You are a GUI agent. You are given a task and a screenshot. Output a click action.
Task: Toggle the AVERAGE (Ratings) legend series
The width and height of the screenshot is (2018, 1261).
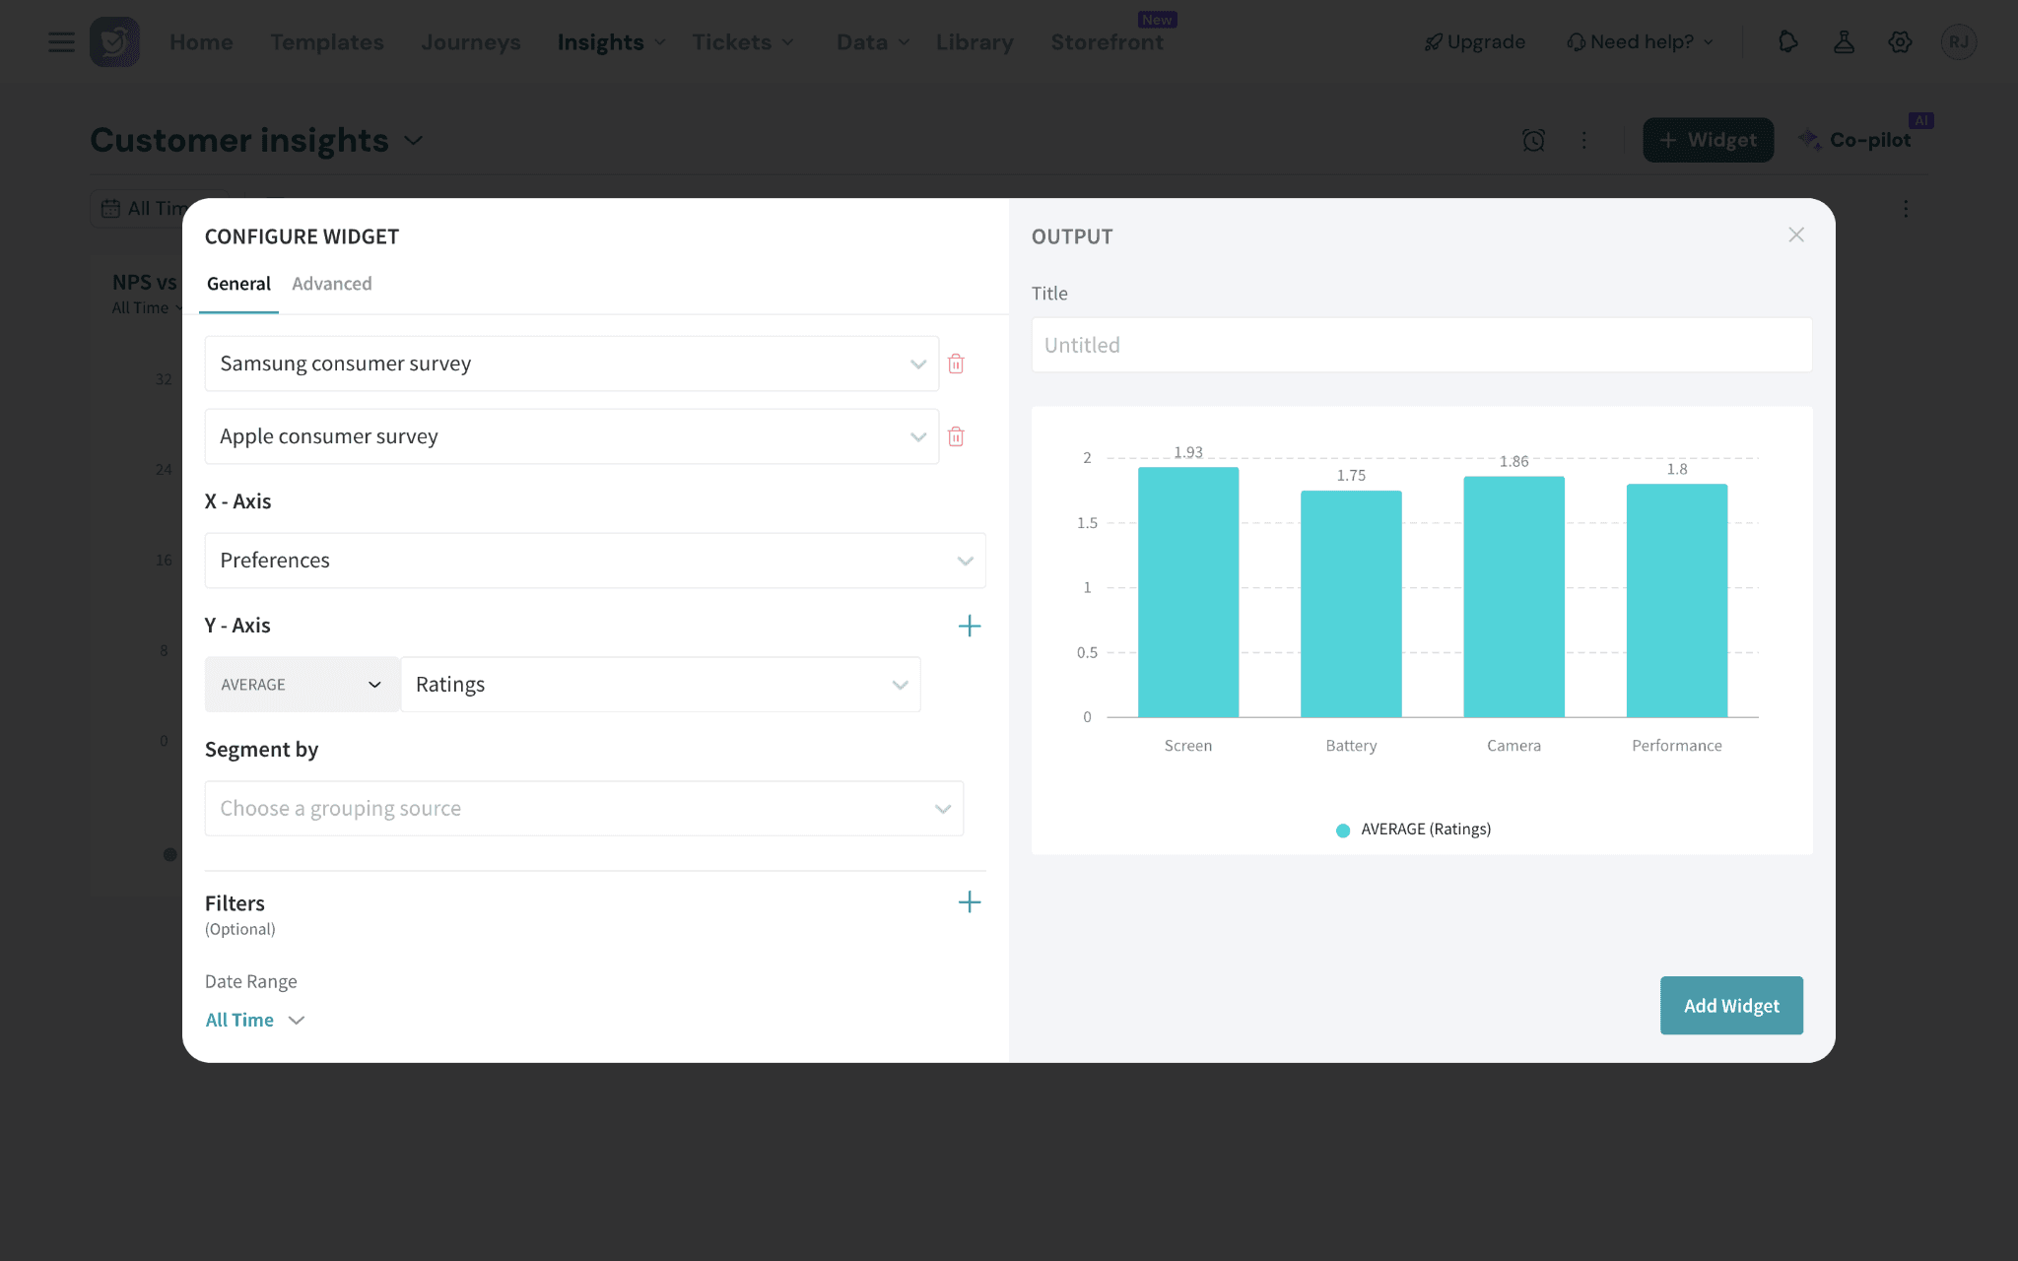coord(1413,830)
